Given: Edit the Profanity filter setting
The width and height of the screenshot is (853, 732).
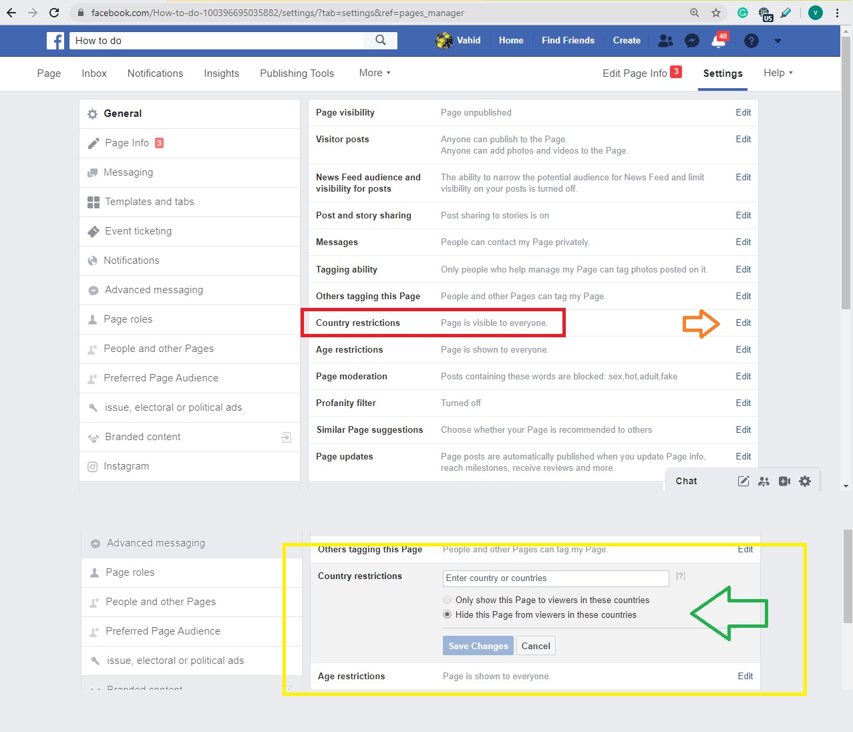Looking at the screenshot, I should point(743,403).
